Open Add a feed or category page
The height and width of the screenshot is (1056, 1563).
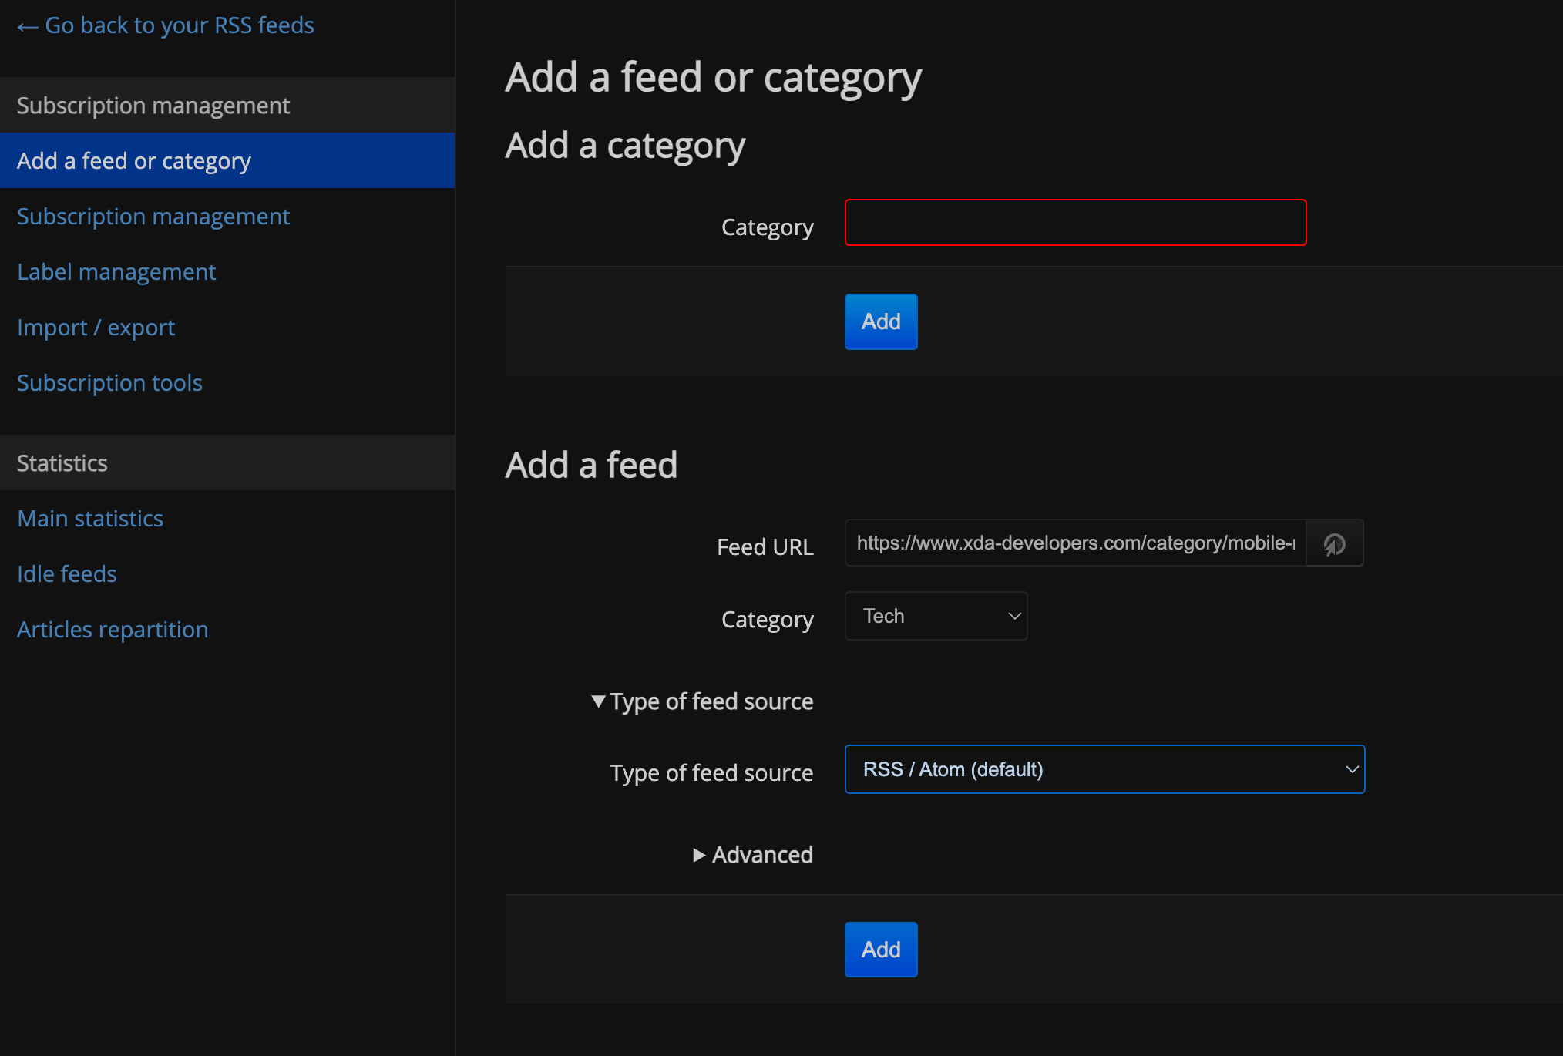(227, 160)
